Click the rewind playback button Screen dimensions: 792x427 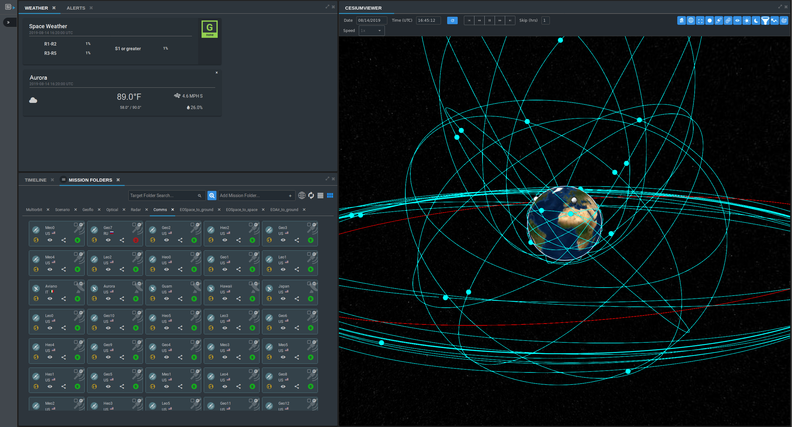479,20
